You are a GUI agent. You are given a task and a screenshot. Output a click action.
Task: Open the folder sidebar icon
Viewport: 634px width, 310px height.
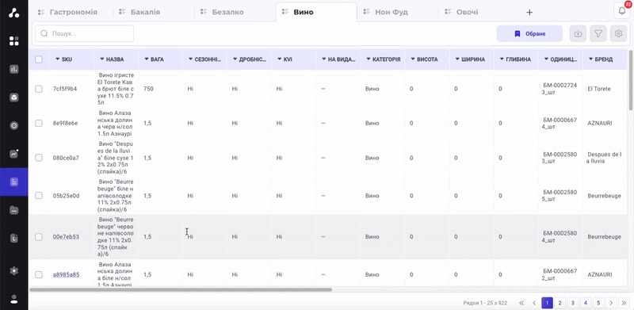(x=13, y=210)
